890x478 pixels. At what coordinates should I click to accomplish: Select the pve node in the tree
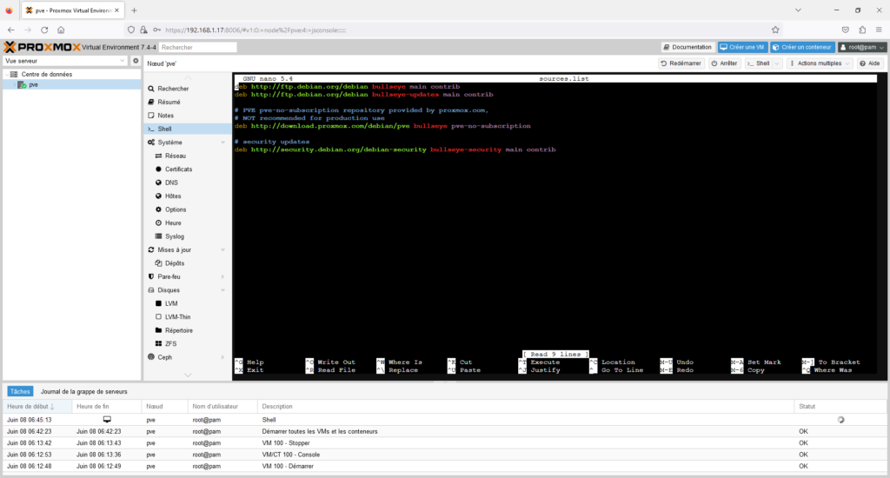point(34,84)
